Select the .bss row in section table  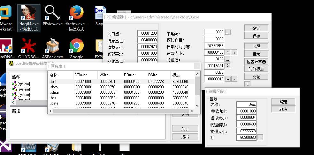click(x=121, y=98)
